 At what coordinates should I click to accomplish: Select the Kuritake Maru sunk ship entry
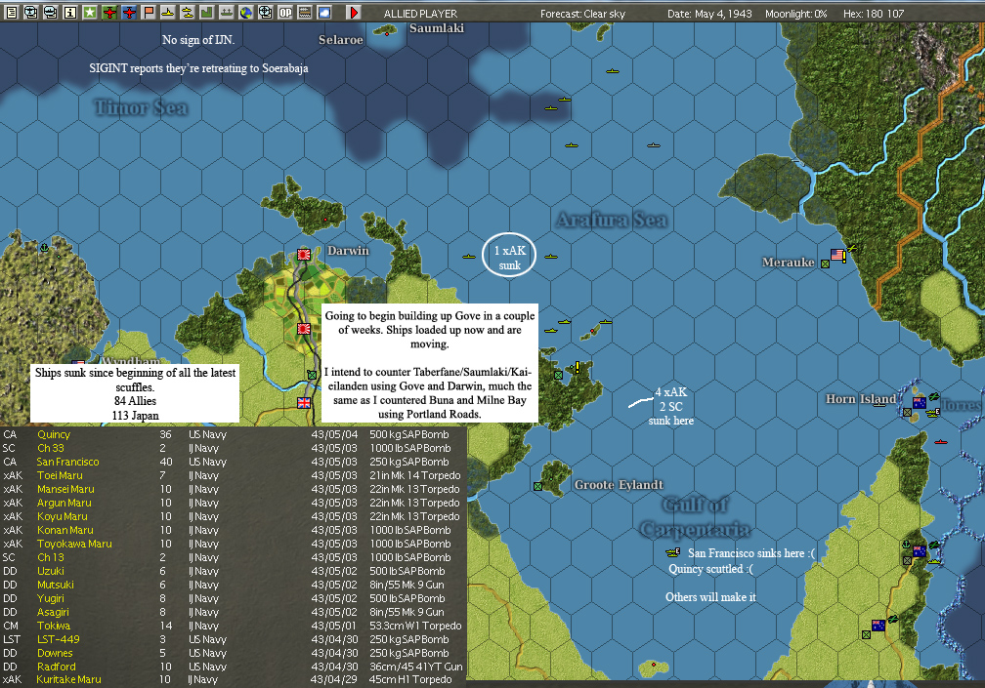pos(233,679)
